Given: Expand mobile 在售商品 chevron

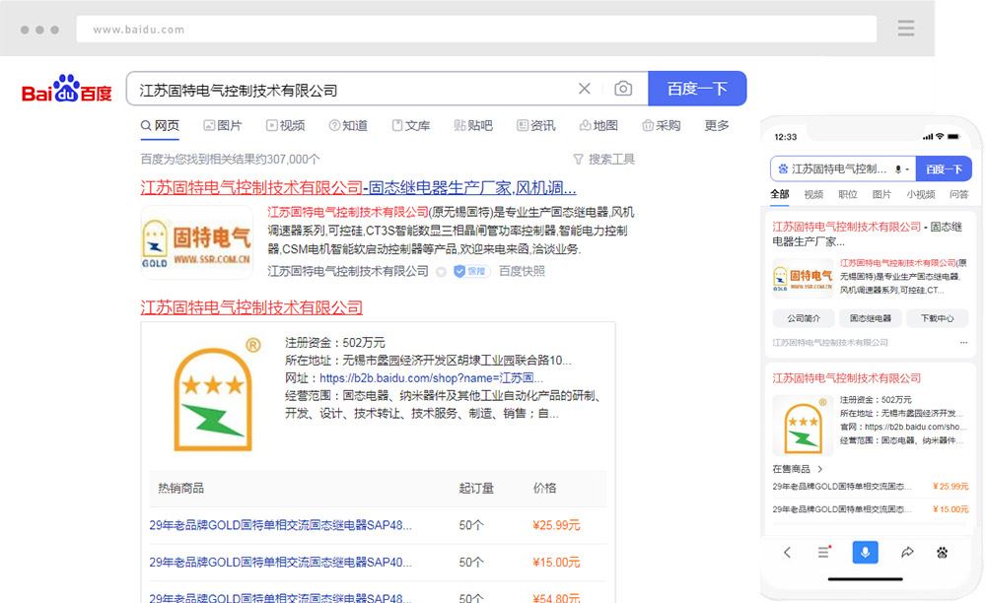Looking at the screenshot, I should 819,469.
